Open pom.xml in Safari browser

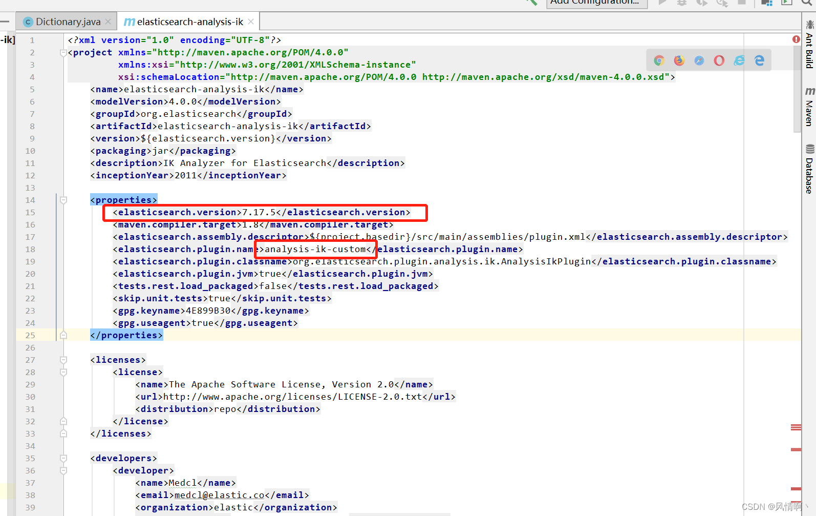pos(699,60)
